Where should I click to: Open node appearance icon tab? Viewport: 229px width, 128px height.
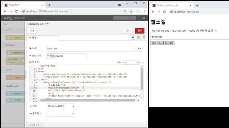pos(144,37)
